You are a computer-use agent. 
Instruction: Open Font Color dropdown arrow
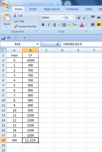85,25
